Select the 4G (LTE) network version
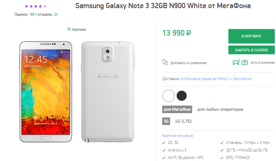Screen dimensions: 276x161 pos(183,122)
